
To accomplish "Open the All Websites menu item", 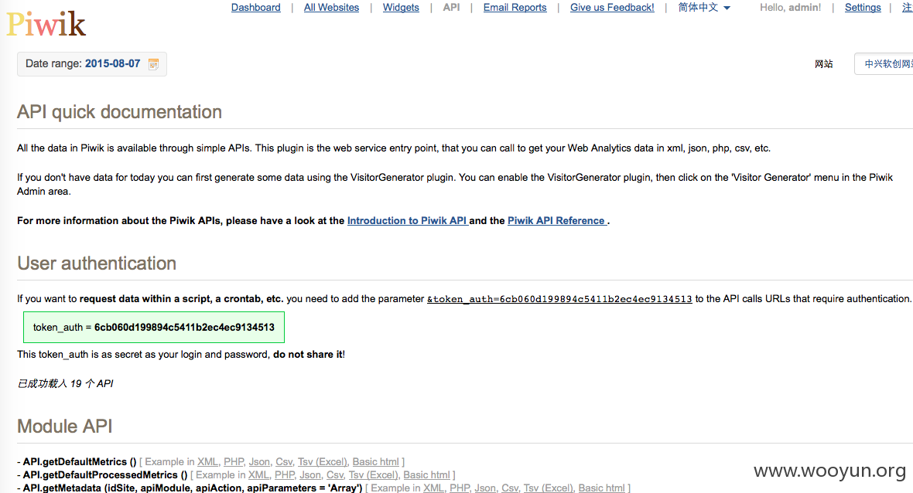I will (331, 8).
